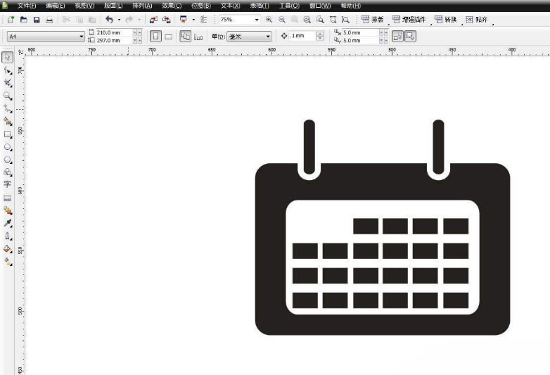Switch page to portrait orientation

155,36
